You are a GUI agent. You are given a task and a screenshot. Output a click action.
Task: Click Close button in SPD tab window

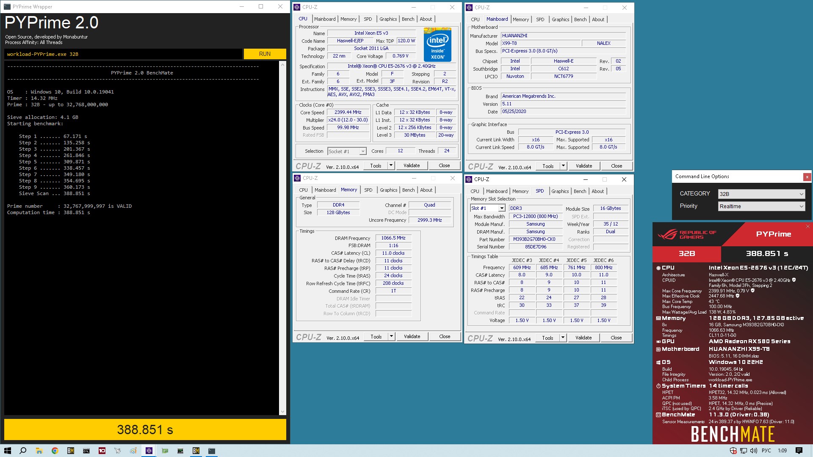[616, 338]
